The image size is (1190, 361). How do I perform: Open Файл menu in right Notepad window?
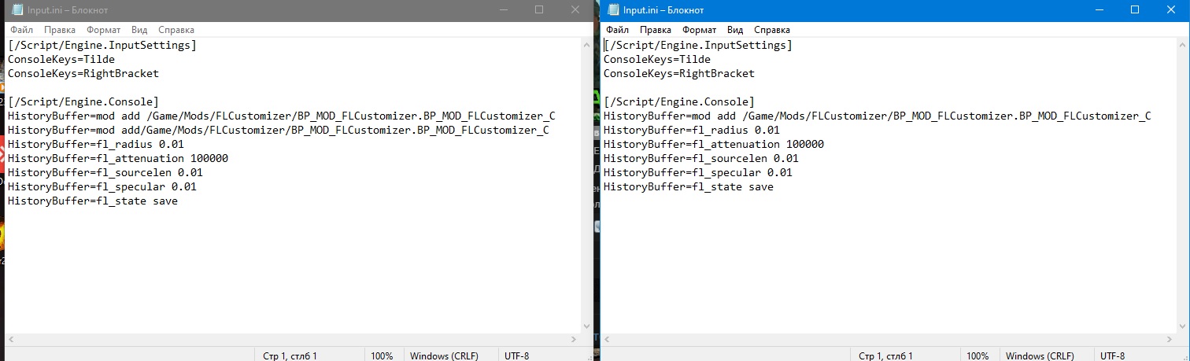point(618,29)
